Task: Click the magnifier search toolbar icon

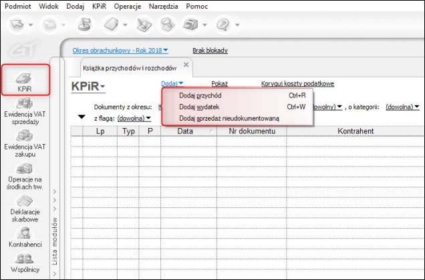Action: 166,25
